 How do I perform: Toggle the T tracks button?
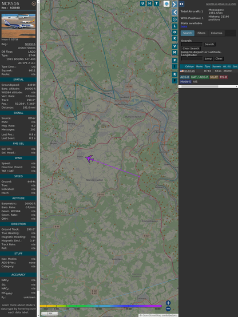(157, 3)
